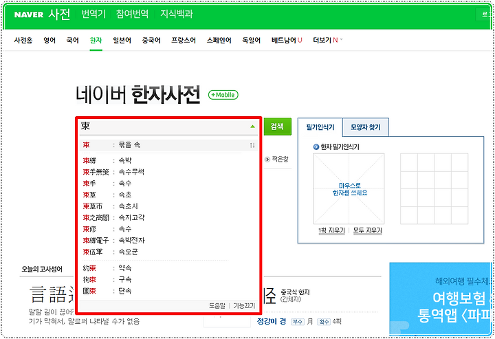Viewport: 495px width, 339px height.
Task: Click the 모두 지우기 link
Action: coord(367,231)
